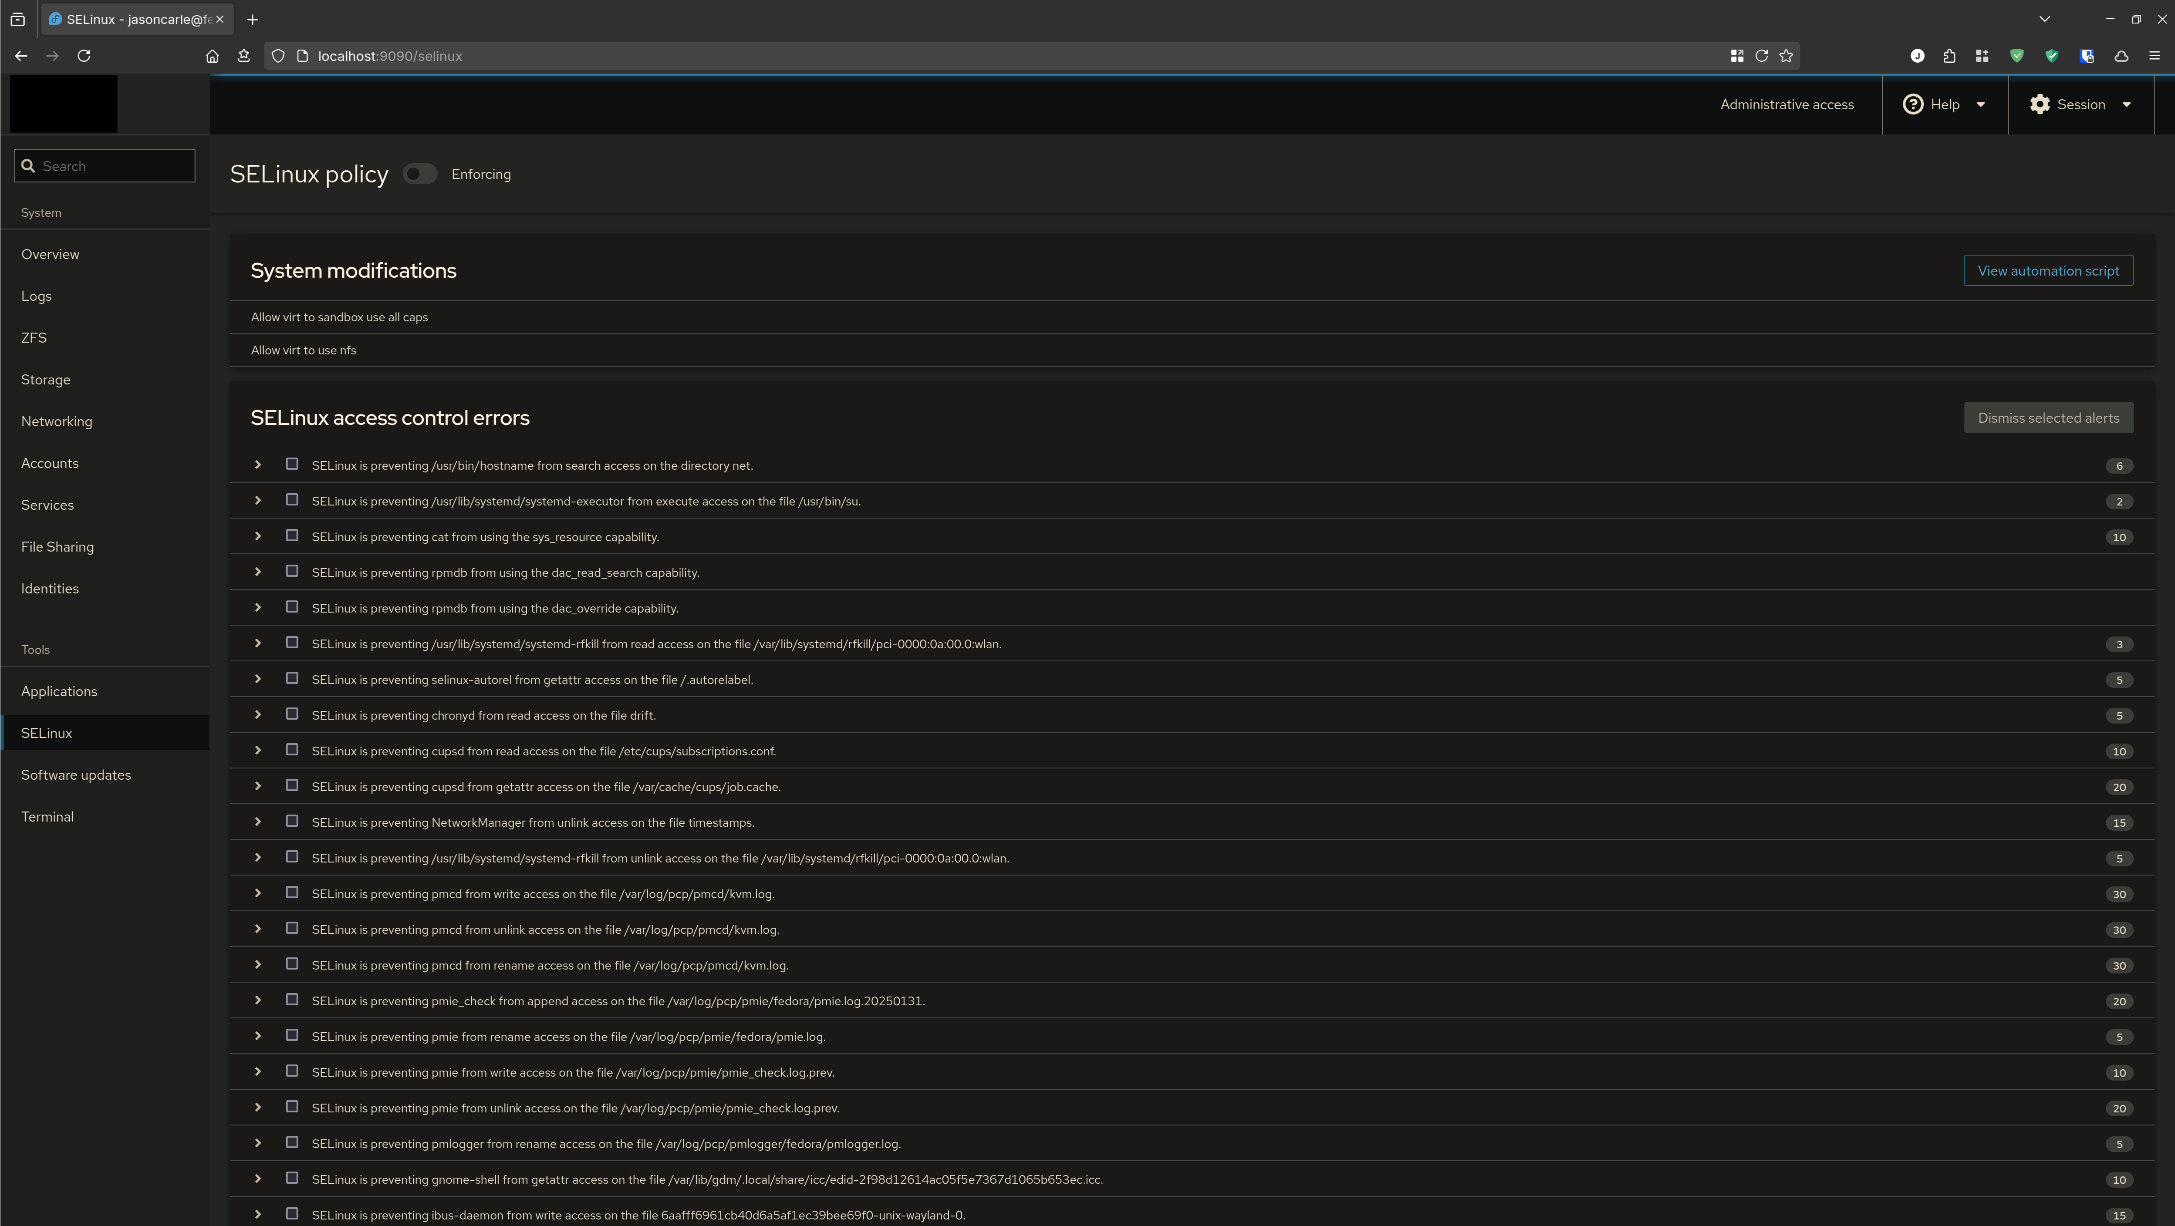Tick NetworkManager timestamps alert checkbox
Image resolution: width=2175 pixels, height=1226 pixels.
tap(292, 821)
